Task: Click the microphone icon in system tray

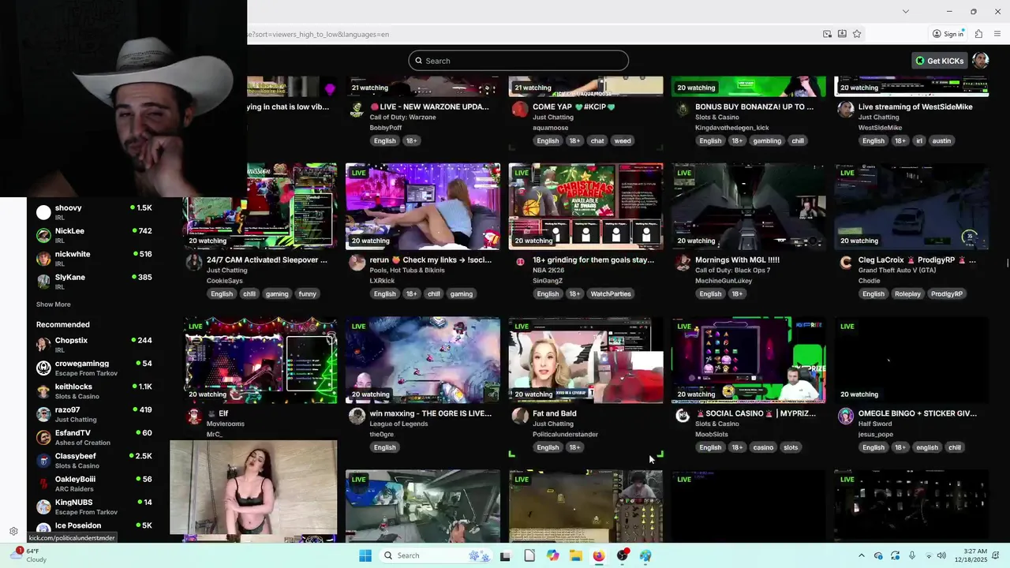Action: point(912,555)
